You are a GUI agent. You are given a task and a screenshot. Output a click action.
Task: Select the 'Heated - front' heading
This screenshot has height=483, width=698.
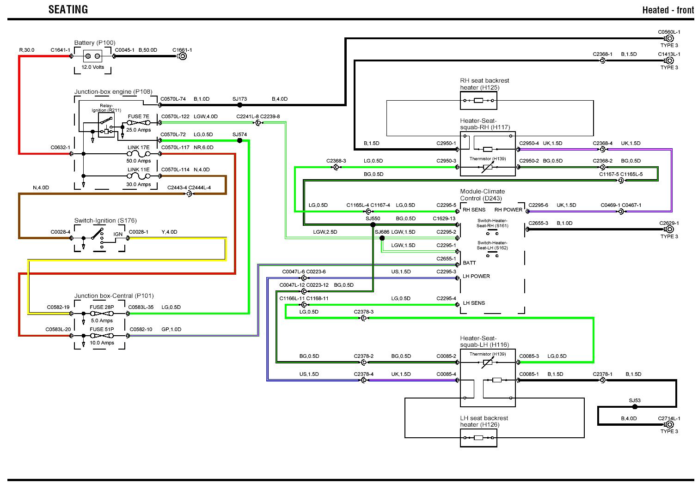click(667, 10)
